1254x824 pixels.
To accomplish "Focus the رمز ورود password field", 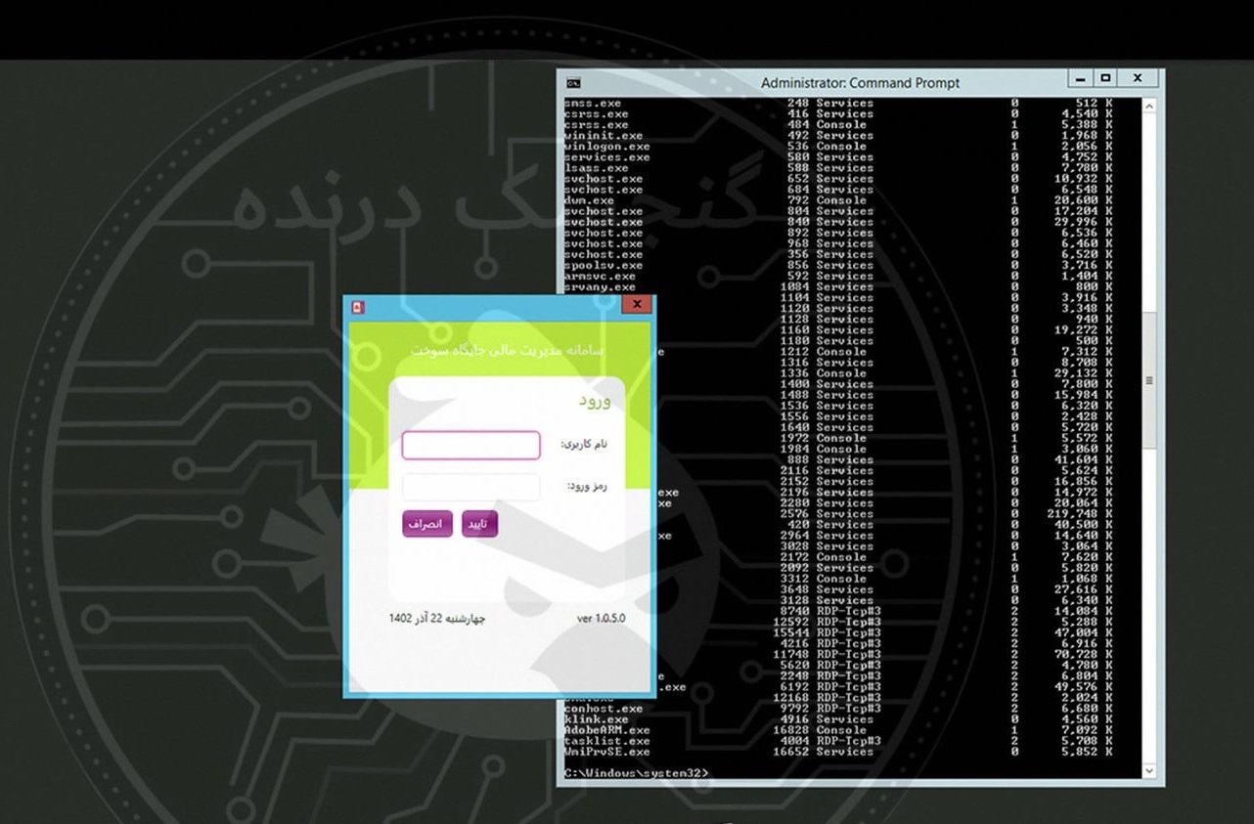I will (470, 487).
